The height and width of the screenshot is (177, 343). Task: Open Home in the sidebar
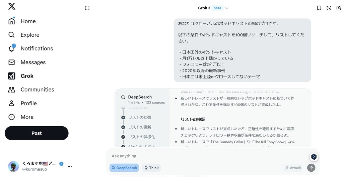point(22,21)
